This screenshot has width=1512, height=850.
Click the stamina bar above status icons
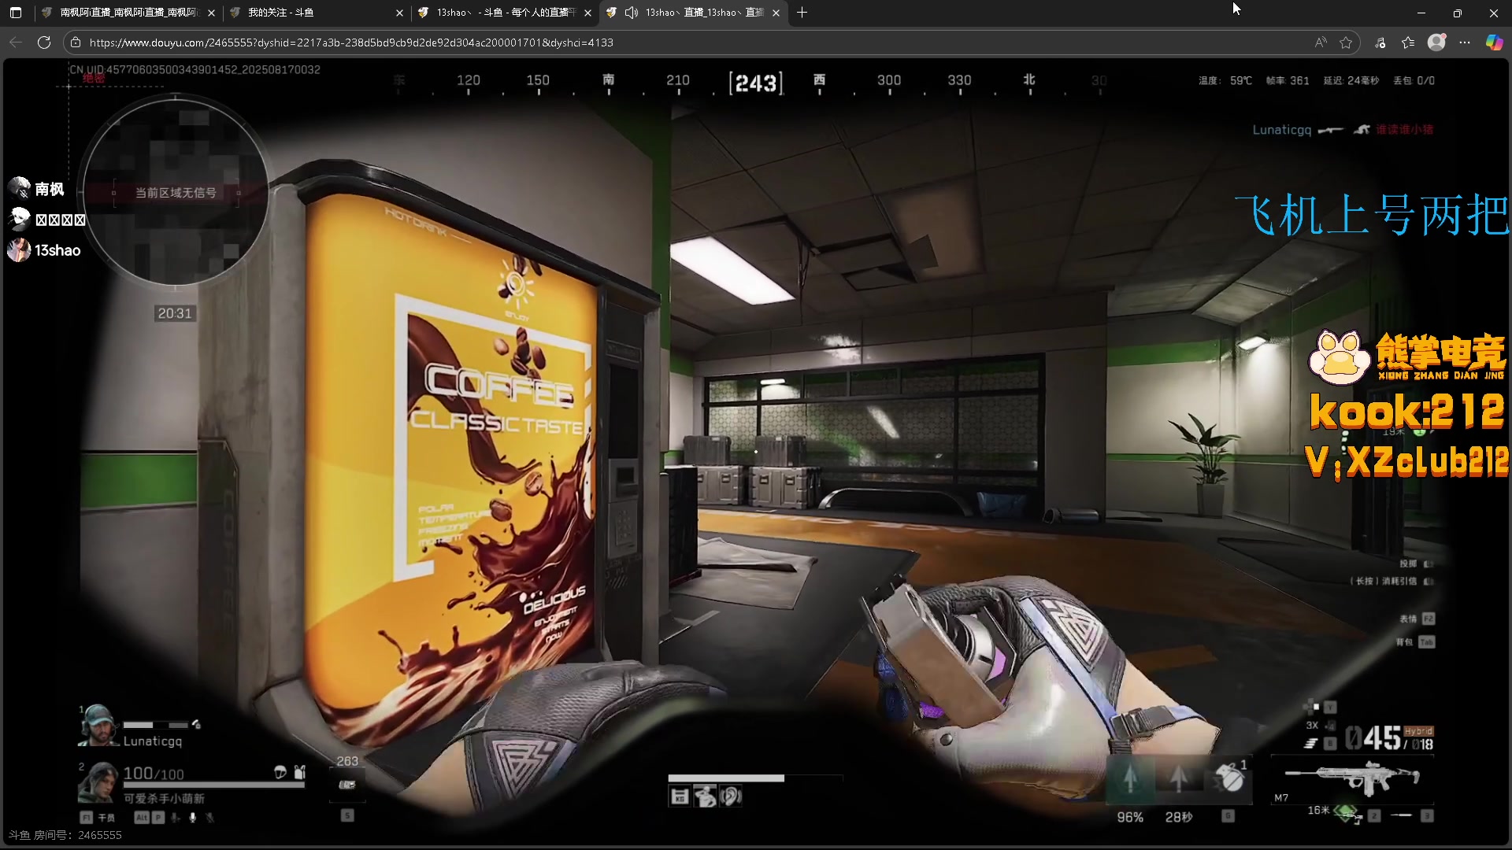755,778
